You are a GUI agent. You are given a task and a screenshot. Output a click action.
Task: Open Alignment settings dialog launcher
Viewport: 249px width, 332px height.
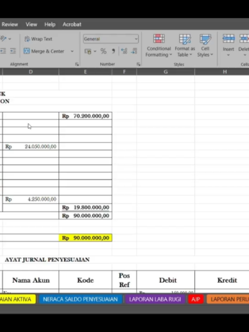click(x=77, y=64)
